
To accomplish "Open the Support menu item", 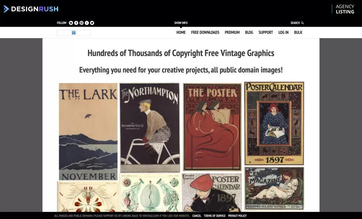I will (265, 32).
